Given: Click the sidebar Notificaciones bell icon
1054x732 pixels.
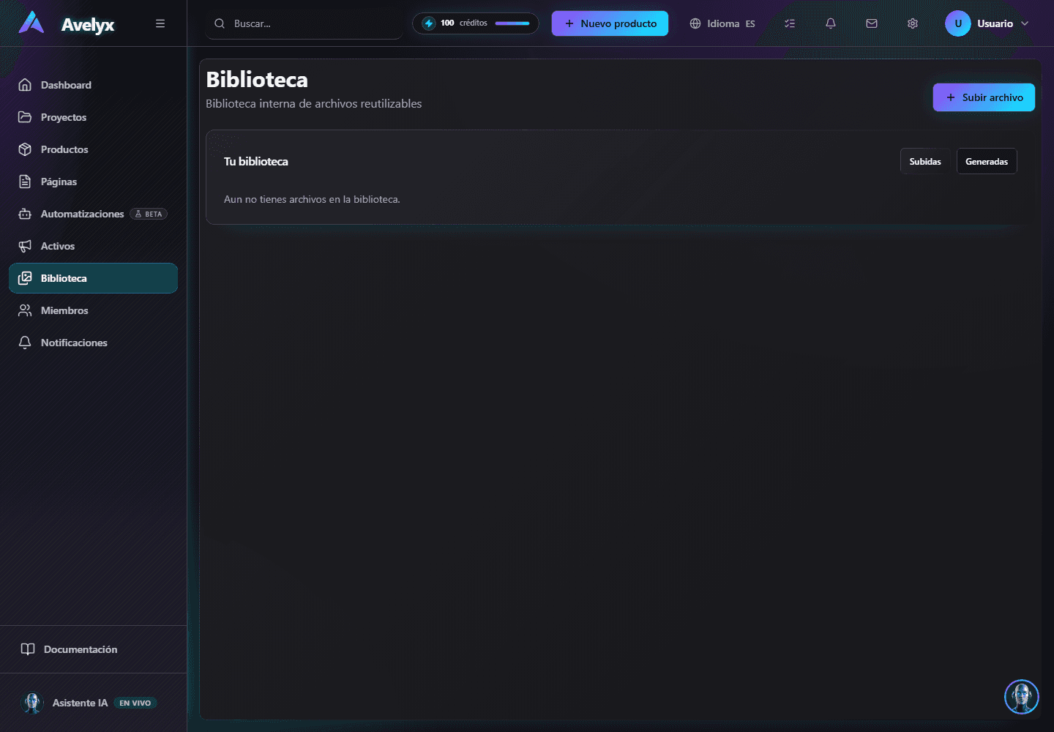Looking at the screenshot, I should pos(25,343).
